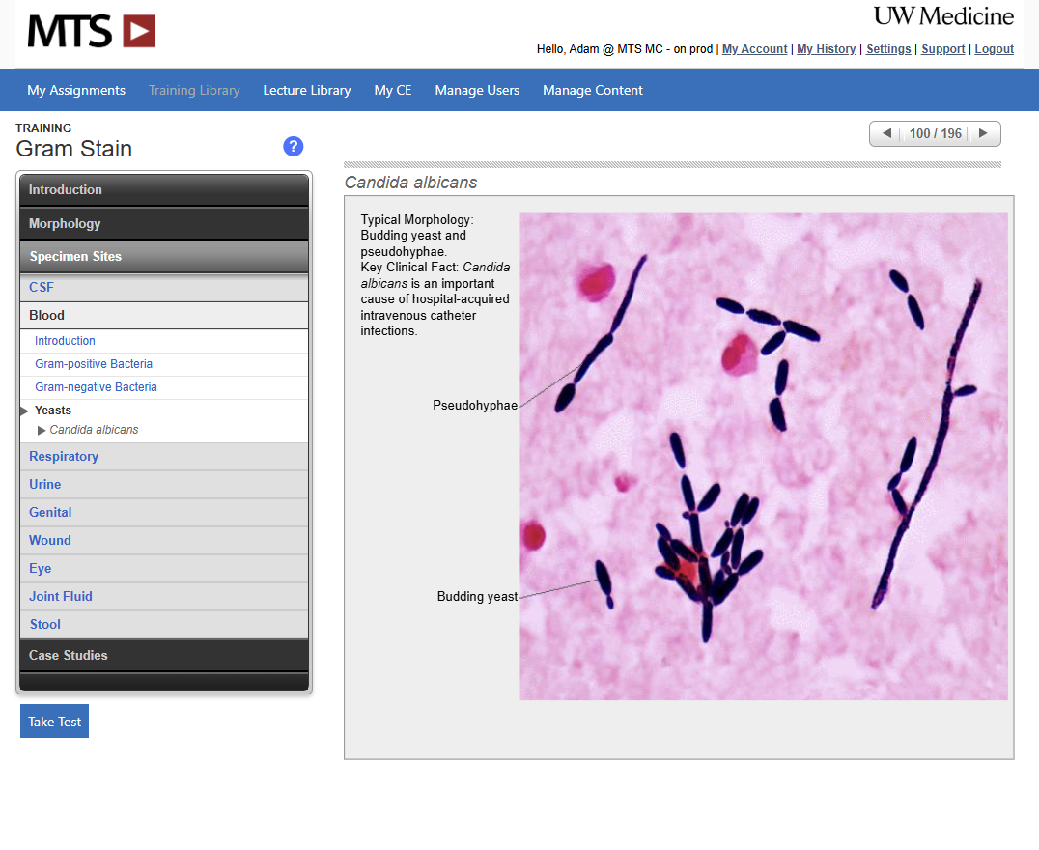Open the Joint Fluid specimen site
This screenshot has width=1039, height=850.
61,596
